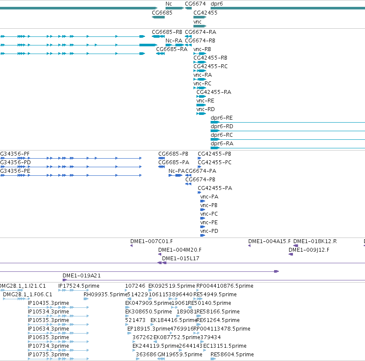
Task: Open EST EK308650.5prime
Action: pos(148,311)
